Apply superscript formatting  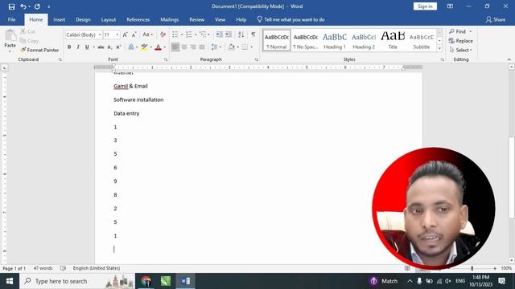click(118, 47)
